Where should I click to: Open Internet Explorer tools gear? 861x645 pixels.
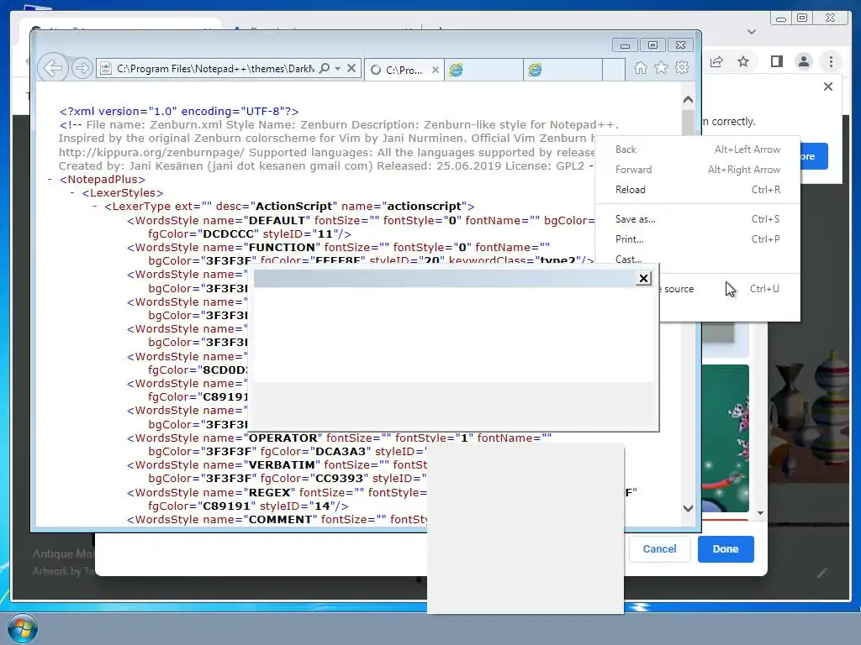pos(682,67)
